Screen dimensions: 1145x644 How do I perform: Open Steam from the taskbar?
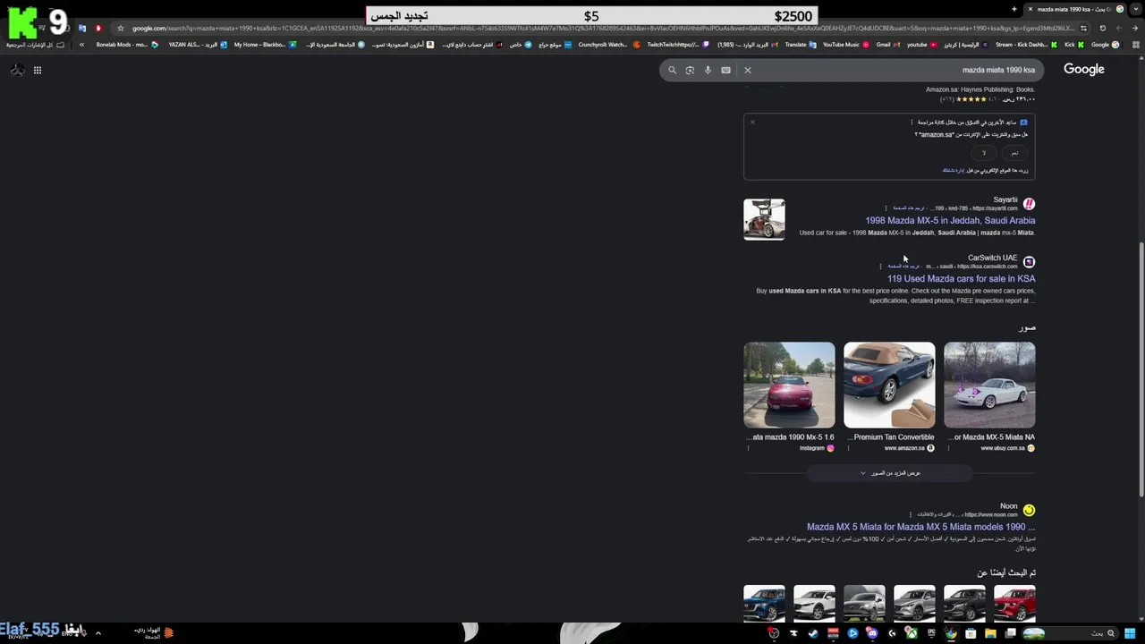click(x=813, y=633)
